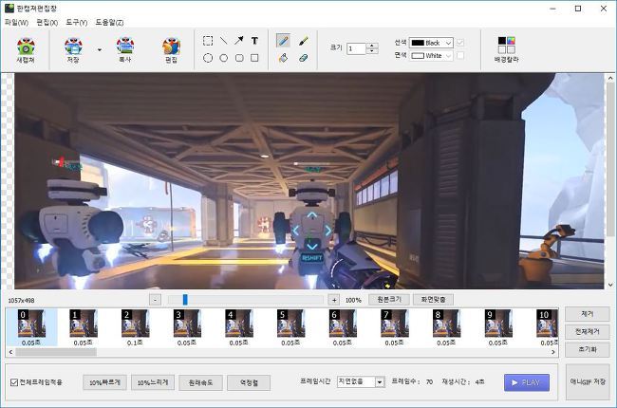Click the zoom slider handle

click(185, 300)
